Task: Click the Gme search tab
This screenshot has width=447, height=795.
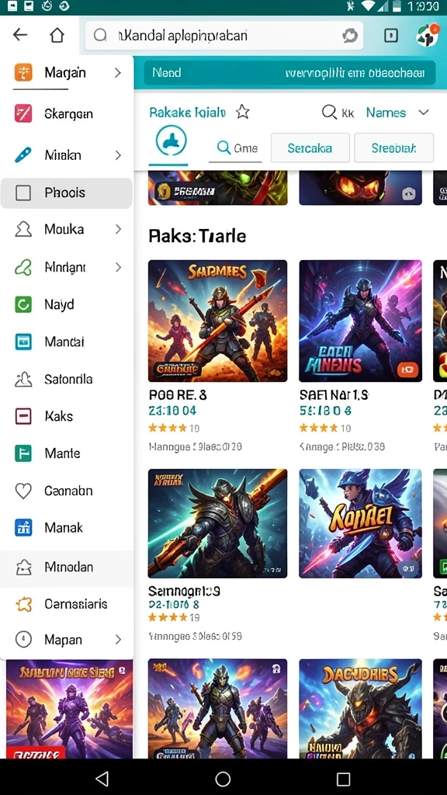Action: coord(236,148)
